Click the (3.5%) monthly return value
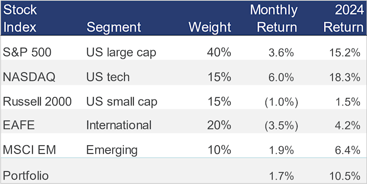This screenshot has width=367, height=184. pos(281,125)
